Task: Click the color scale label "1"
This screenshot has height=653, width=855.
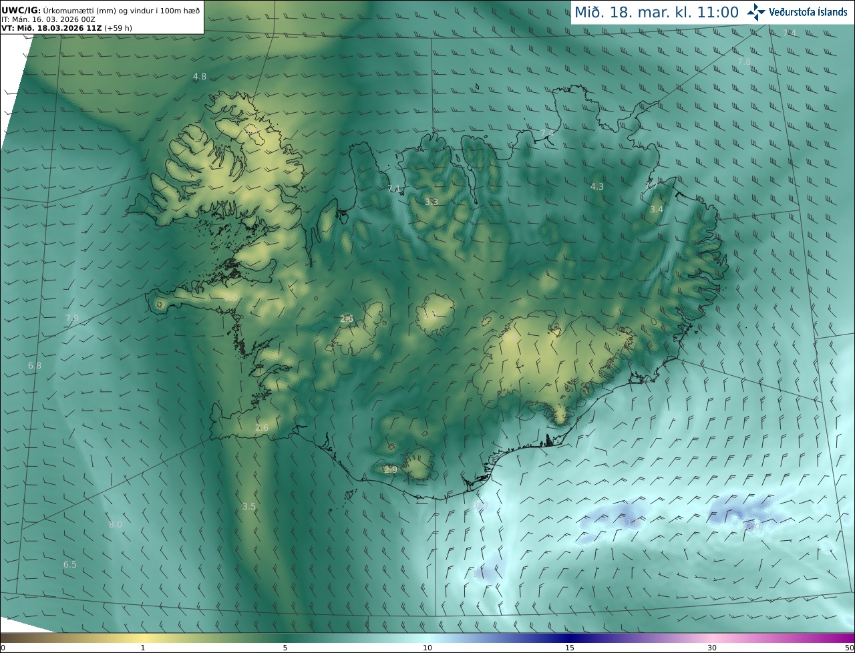Action: [142, 648]
